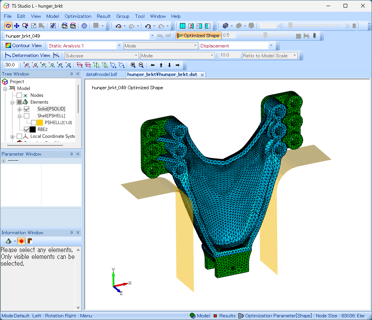The height and width of the screenshot is (320, 372).
Task: Click the Optimized Shape button
Action: [198, 36]
